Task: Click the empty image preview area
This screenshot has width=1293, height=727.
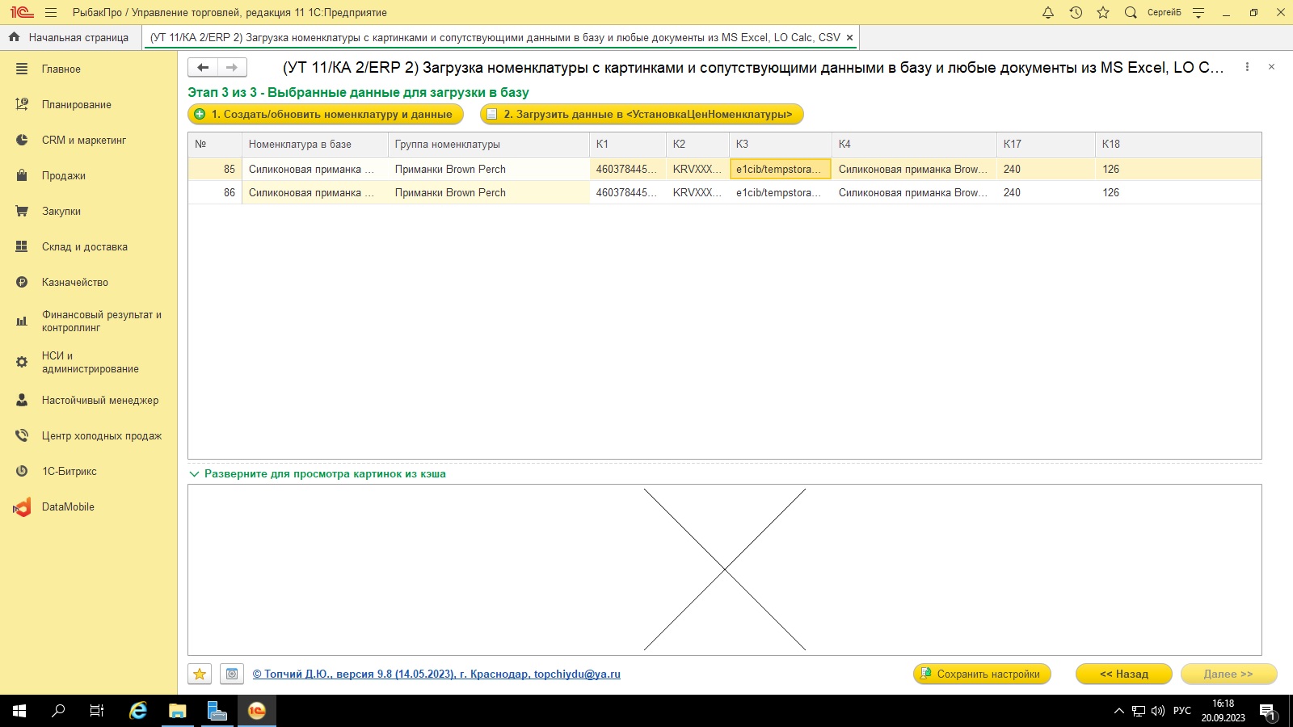Action: [725, 569]
